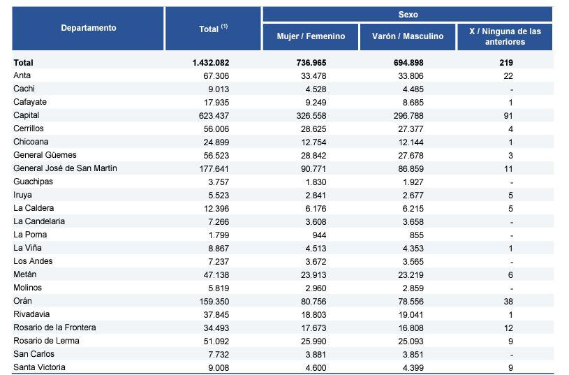Select Orán's X category value 38

pos(508,301)
